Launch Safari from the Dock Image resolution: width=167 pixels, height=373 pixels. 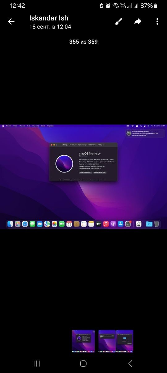25,224
